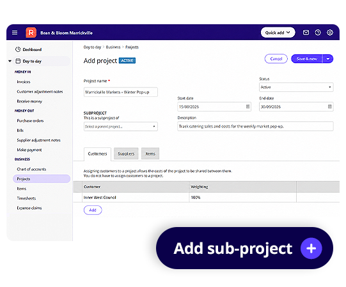Open the hamburger navigation menu

(15, 33)
